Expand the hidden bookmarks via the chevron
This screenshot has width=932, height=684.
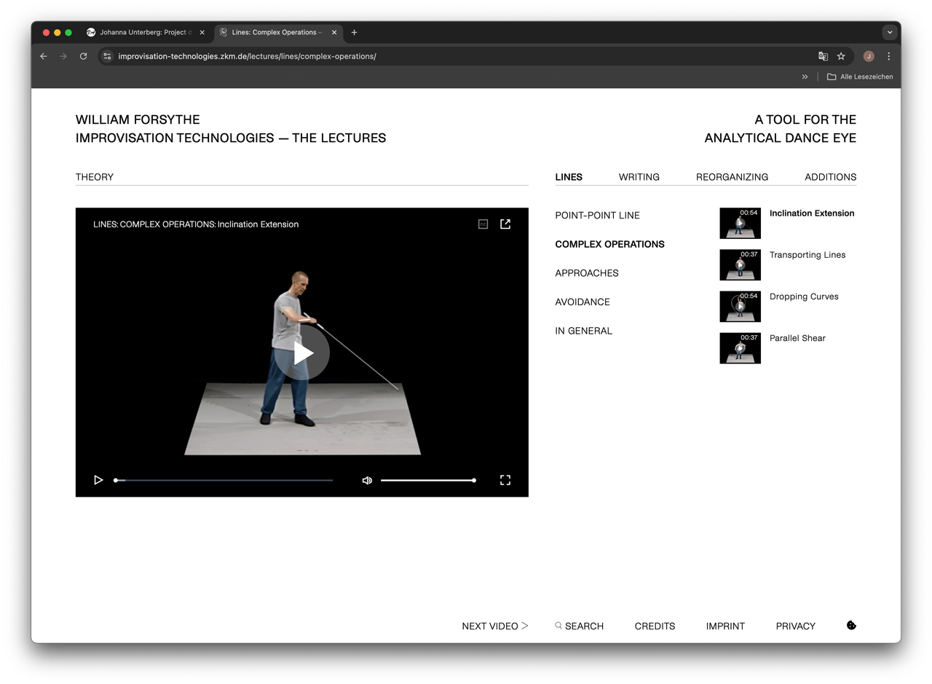[805, 76]
